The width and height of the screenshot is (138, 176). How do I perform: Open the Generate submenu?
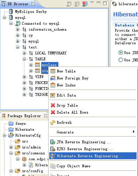pyautogui.click(x=93, y=132)
